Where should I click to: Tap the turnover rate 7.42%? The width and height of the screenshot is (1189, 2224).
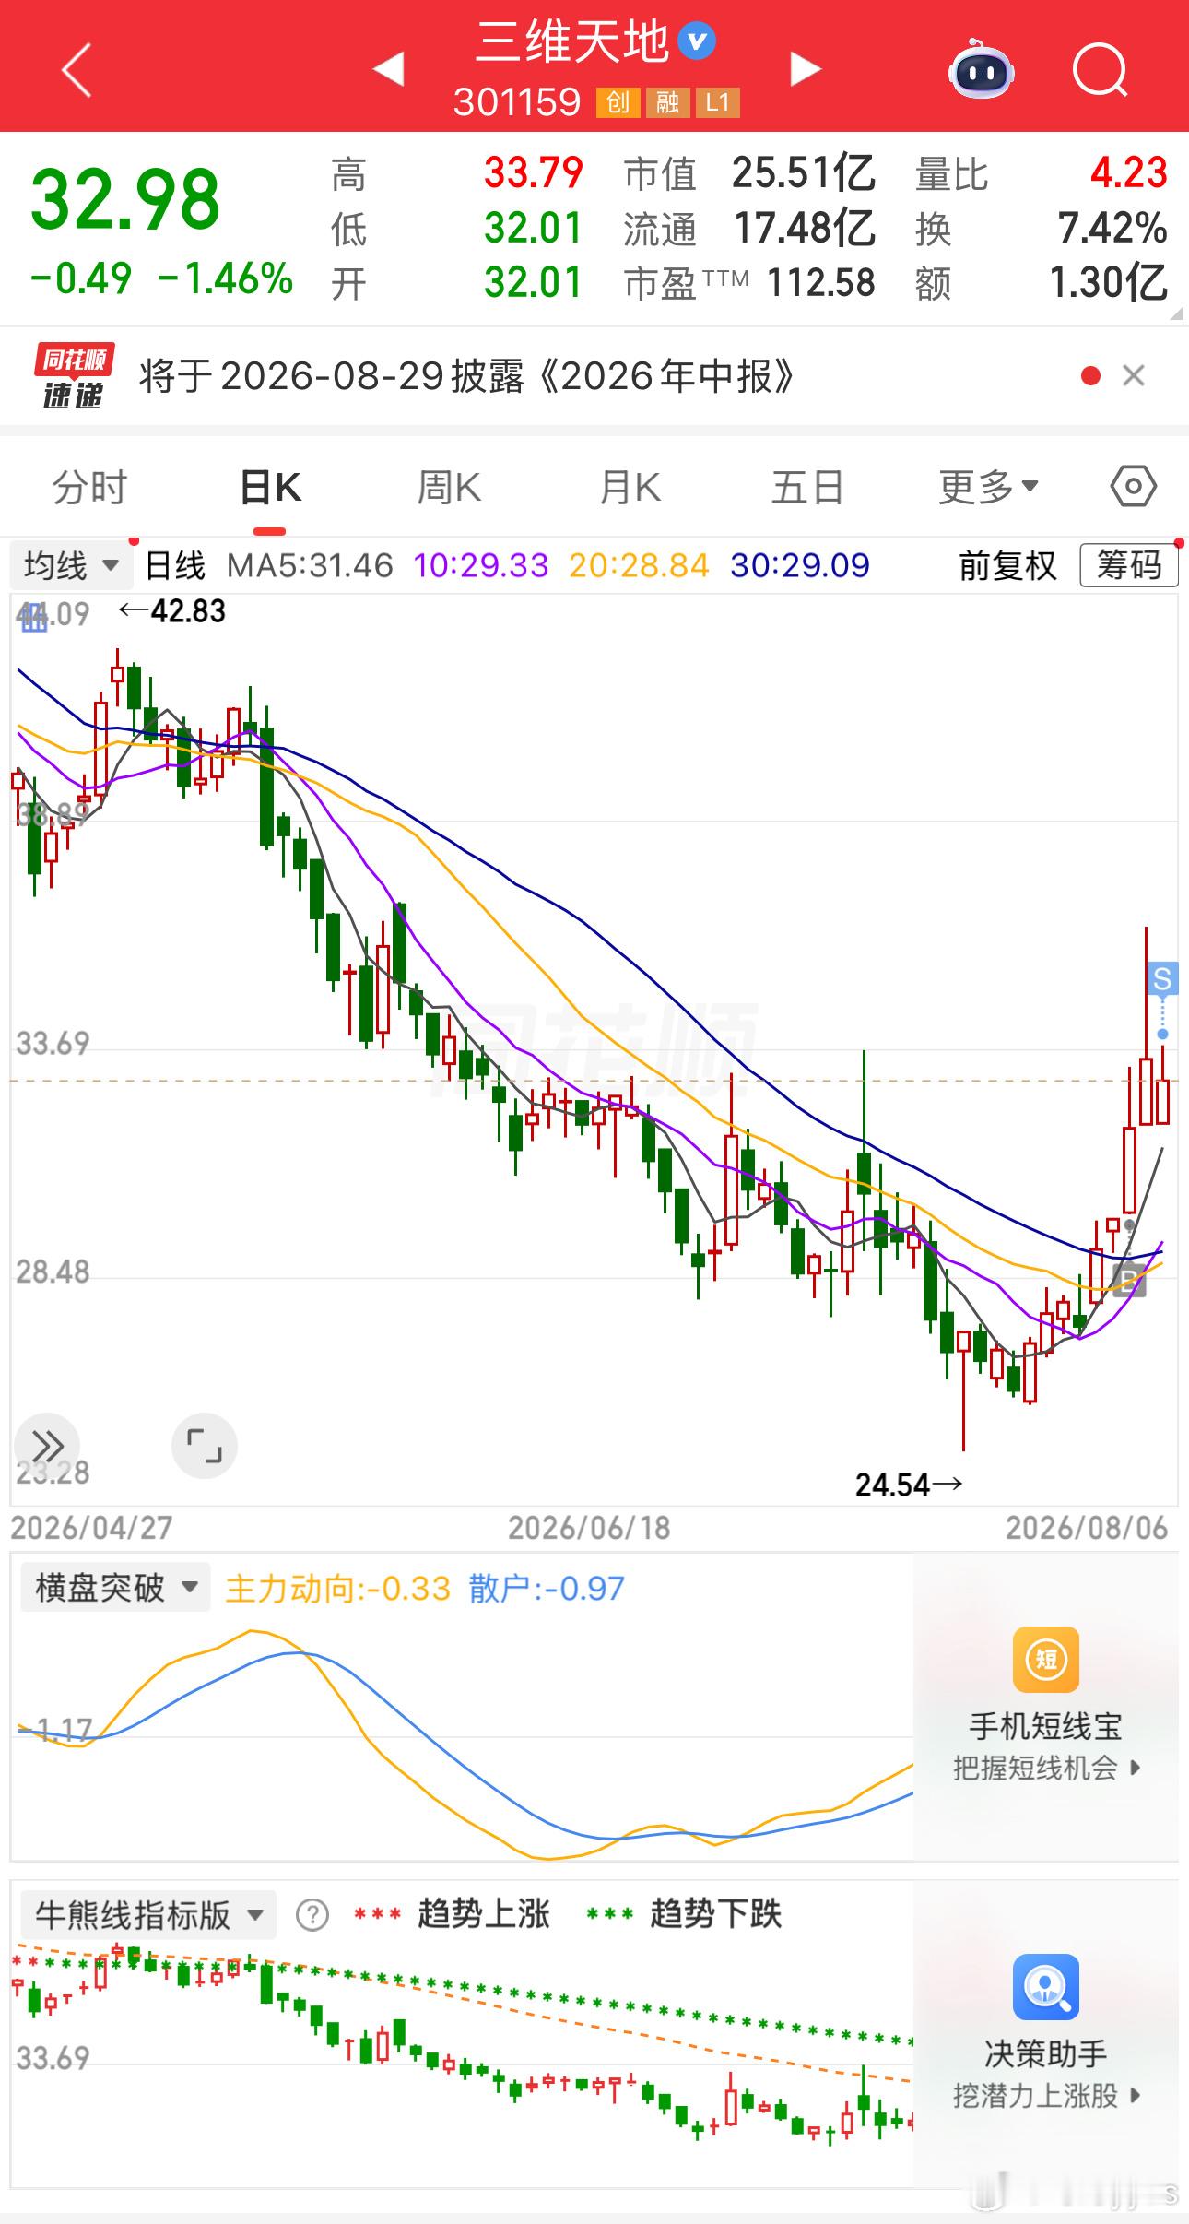point(1112,229)
